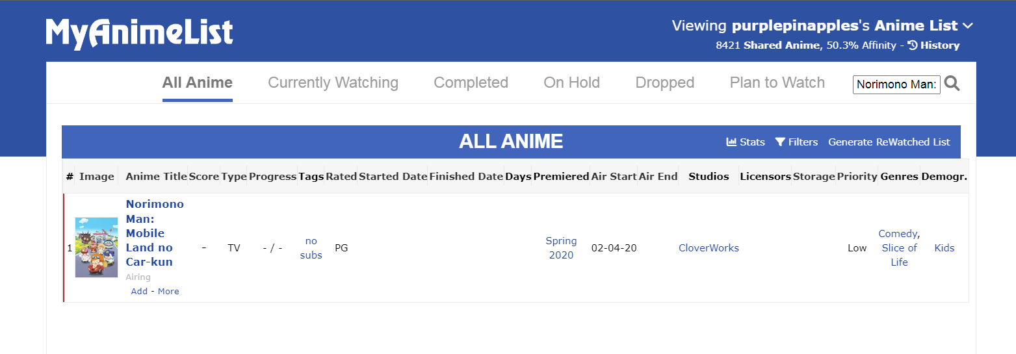This screenshot has width=1016, height=354.
Task: Show the Plan to Watch tab
Action: pos(777,82)
